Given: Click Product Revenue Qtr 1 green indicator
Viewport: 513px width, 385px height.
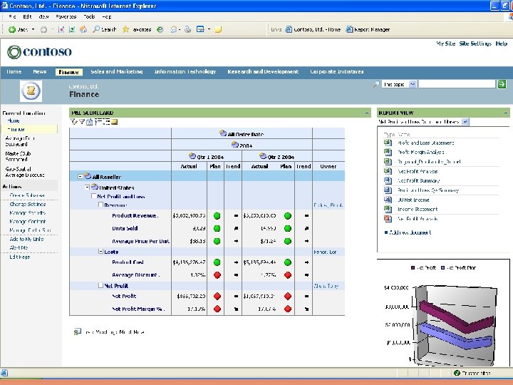Looking at the screenshot, I should [x=217, y=216].
